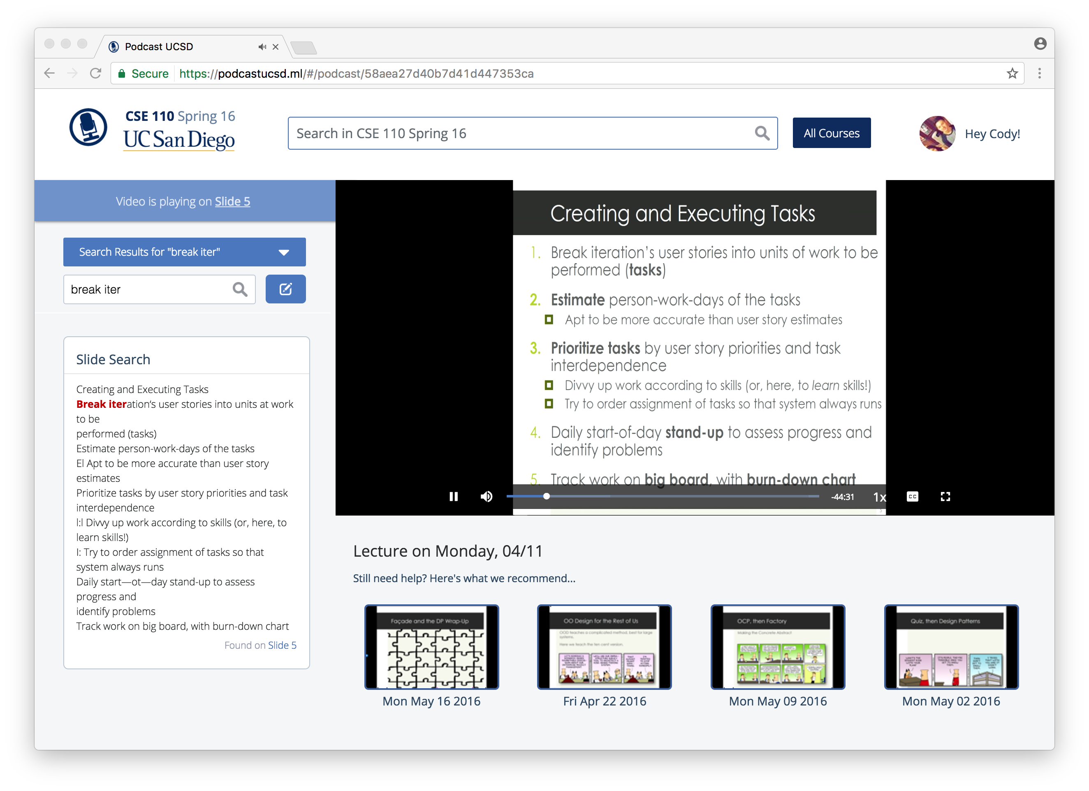Click the blue notes edit icon

coord(286,289)
